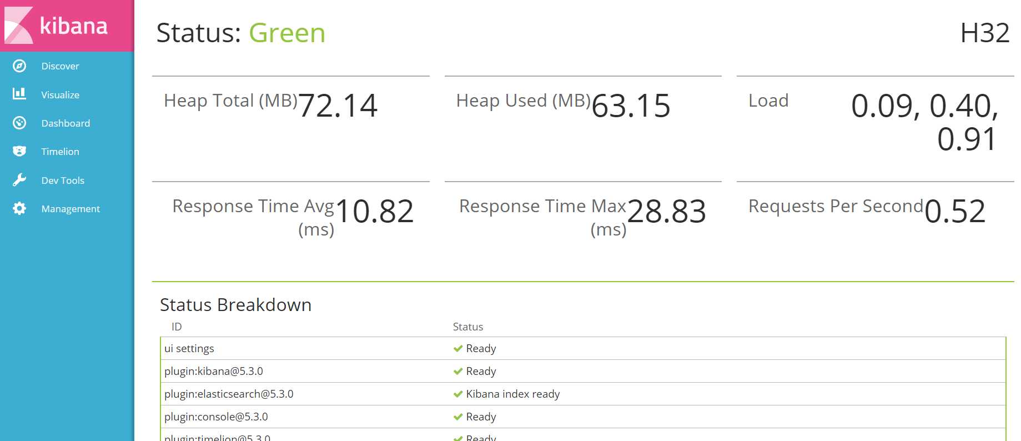Click the ID column header
This screenshot has height=441, width=1021.
pyautogui.click(x=177, y=327)
